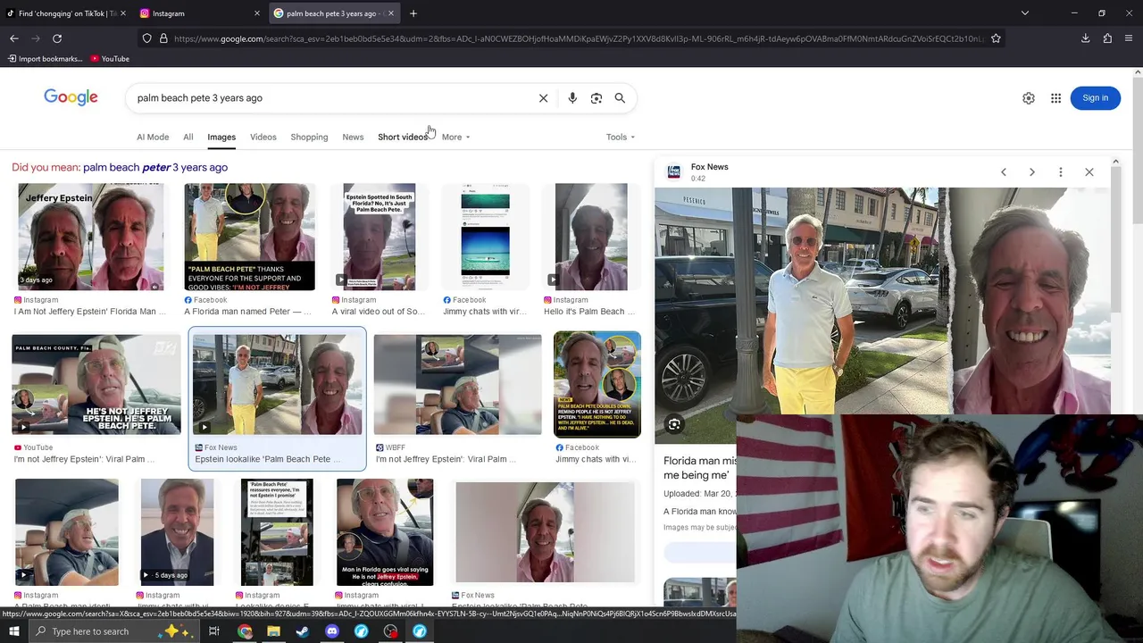Open YouTube bookmark in bookmarks bar

(x=110, y=59)
